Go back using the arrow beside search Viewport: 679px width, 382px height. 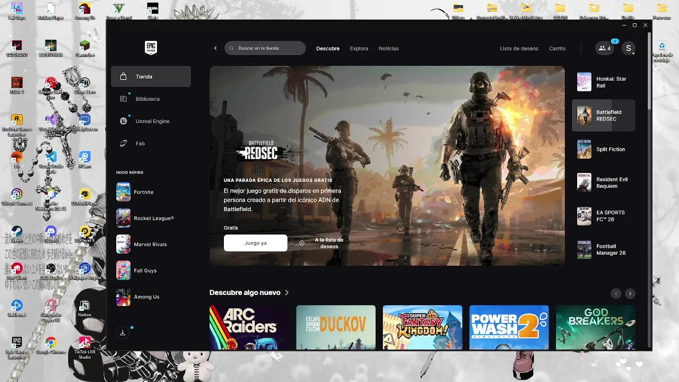pyautogui.click(x=215, y=48)
